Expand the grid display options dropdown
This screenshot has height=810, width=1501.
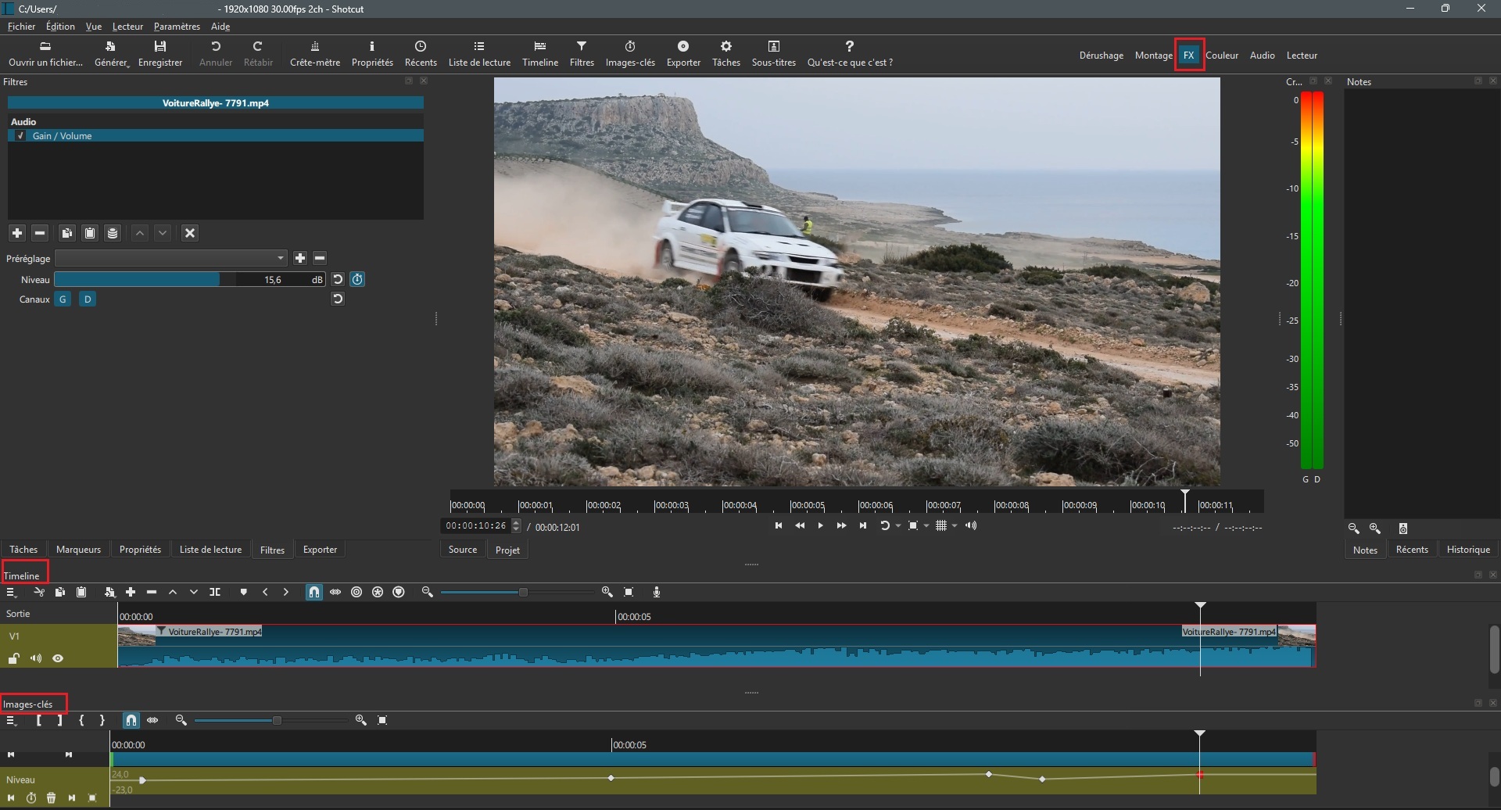coord(955,526)
